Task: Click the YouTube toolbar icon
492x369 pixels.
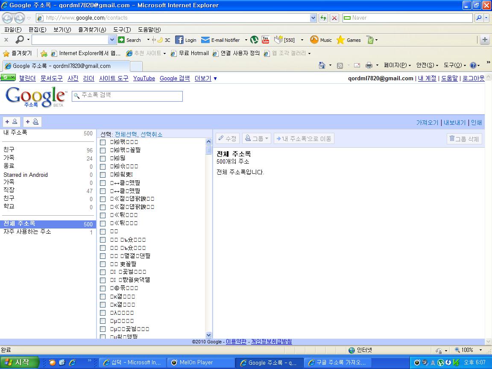Action: click(x=266, y=40)
